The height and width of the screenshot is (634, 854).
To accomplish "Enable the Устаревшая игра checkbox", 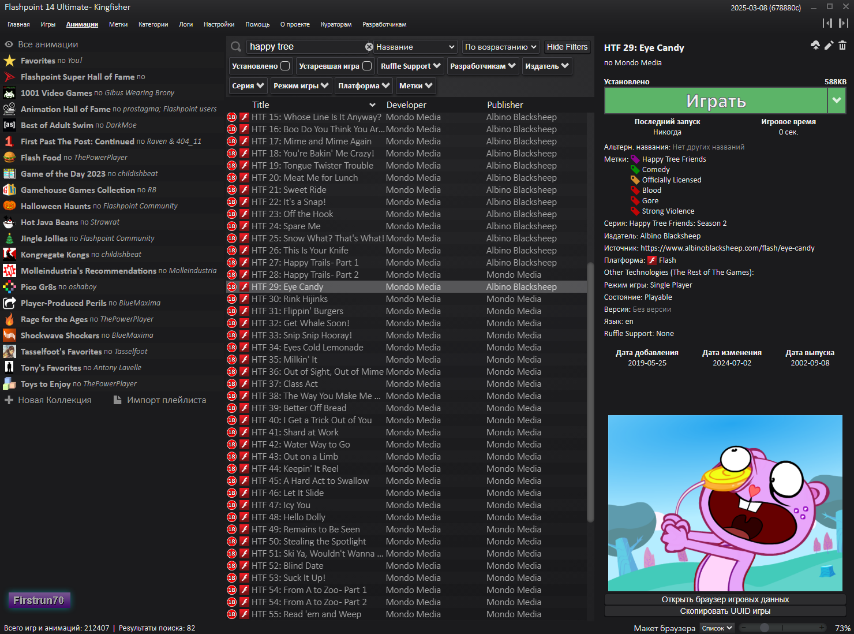I will point(367,66).
